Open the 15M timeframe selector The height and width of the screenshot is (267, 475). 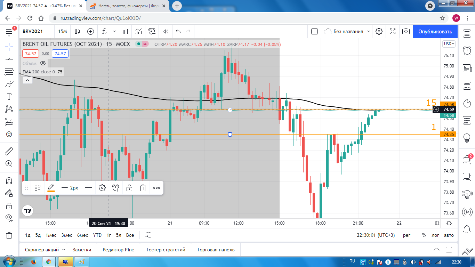tap(63, 31)
